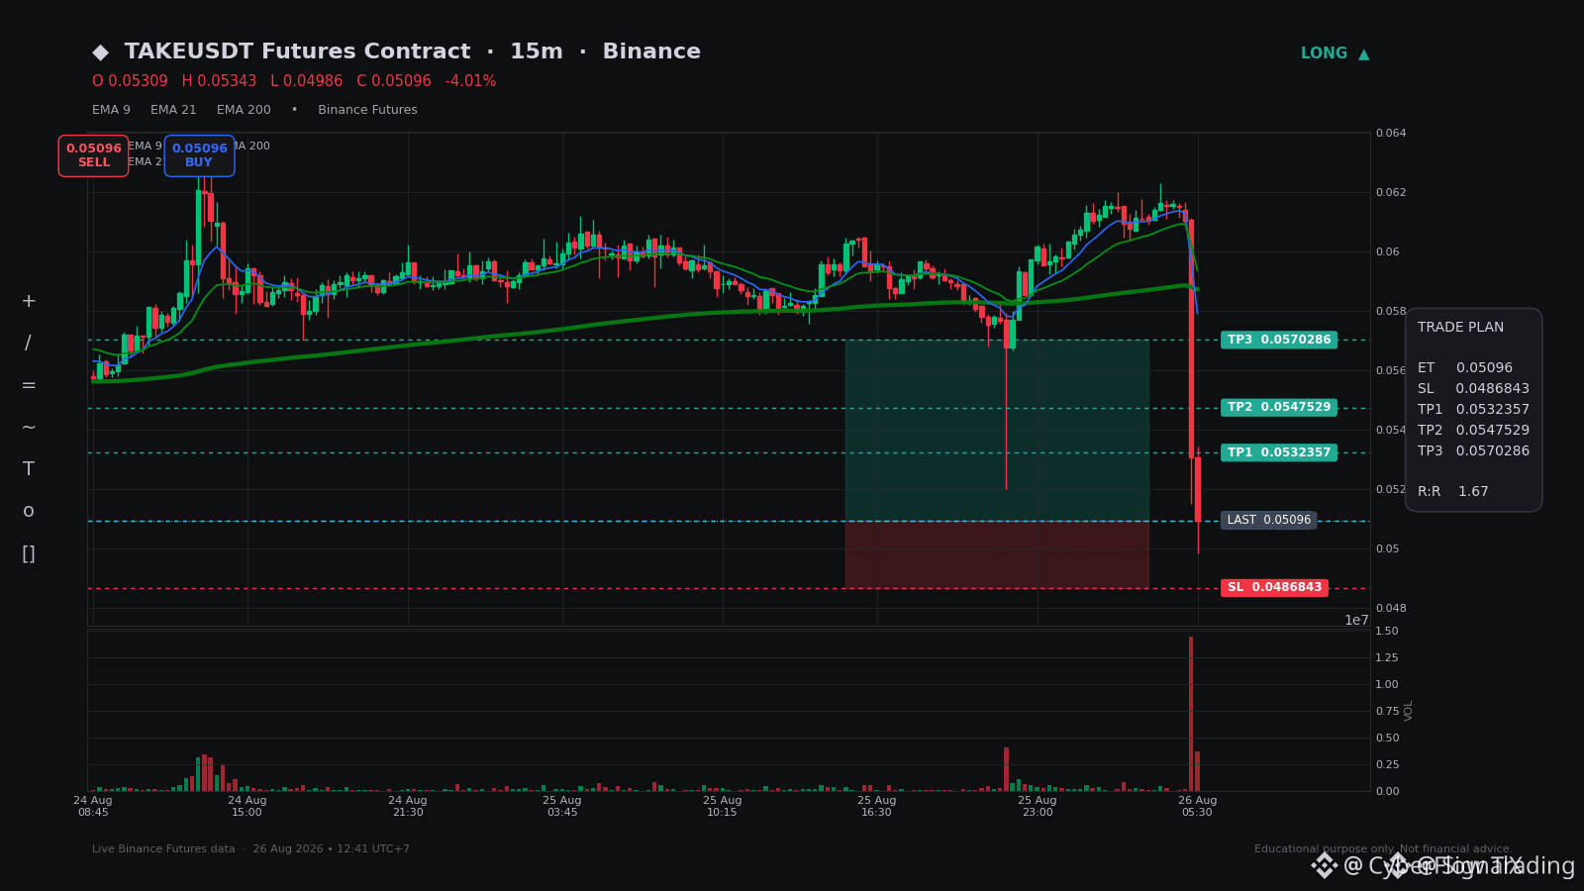This screenshot has width=1584, height=891.
Task: Click the TRADE PLAN panel heading
Action: [1460, 328]
